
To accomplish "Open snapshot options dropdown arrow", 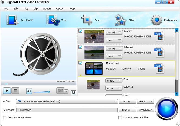I will pyautogui.click(x=66, y=92).
